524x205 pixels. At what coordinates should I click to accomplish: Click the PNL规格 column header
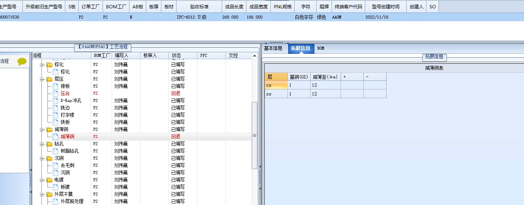click(x=283, y=7)
